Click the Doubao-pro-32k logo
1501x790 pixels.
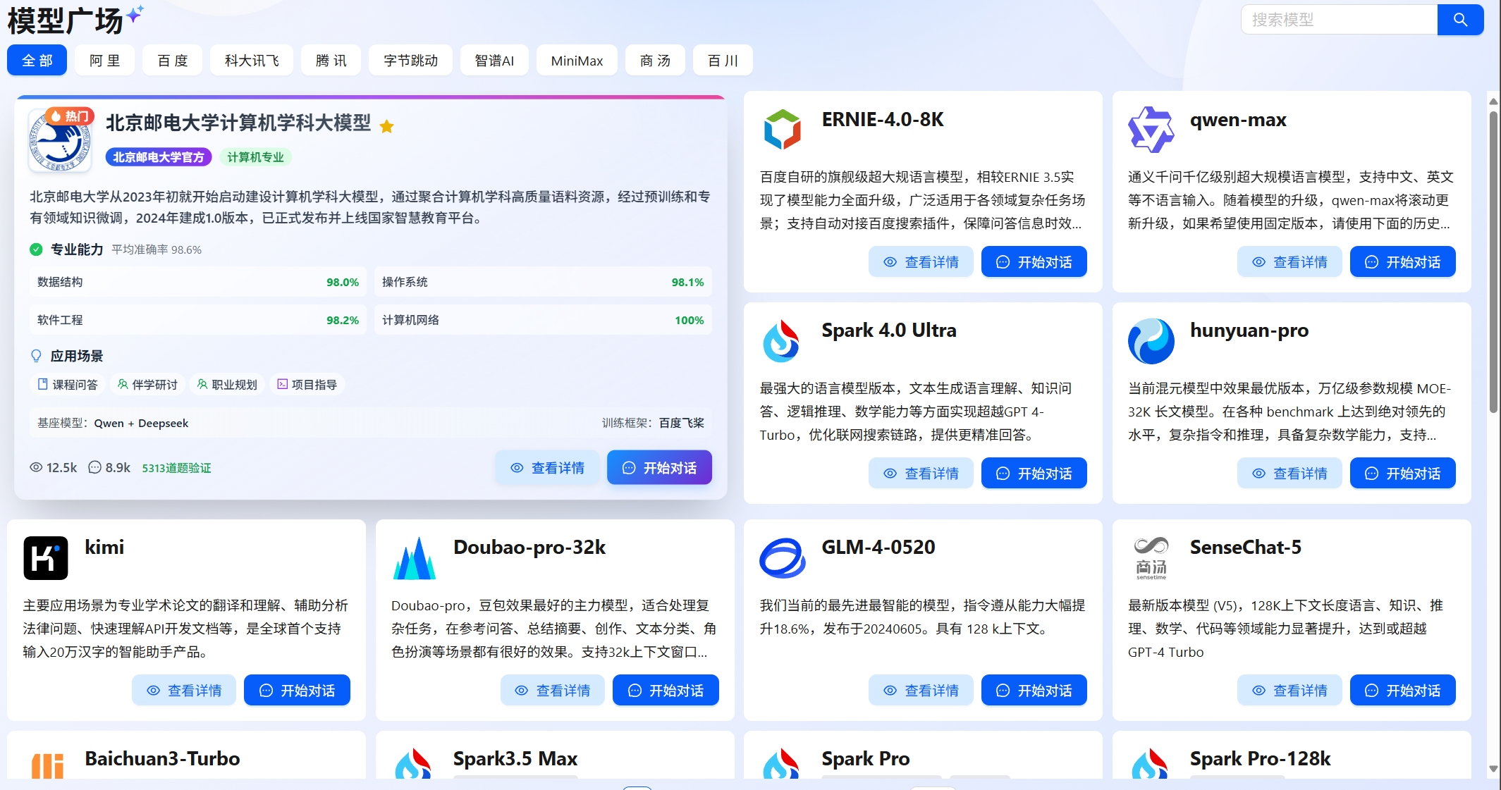[414, 558]
